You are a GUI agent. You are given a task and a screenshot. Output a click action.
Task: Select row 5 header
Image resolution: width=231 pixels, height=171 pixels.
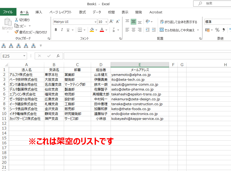click(4, 89)
